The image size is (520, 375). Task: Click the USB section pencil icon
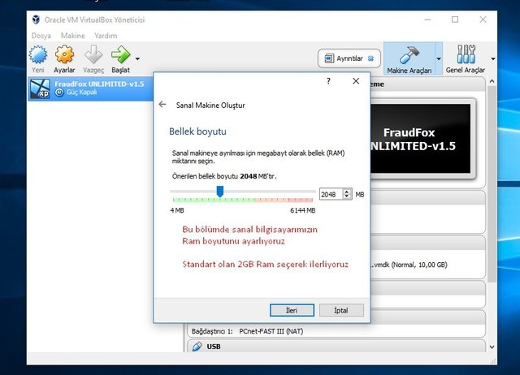(x=197, y=347)
